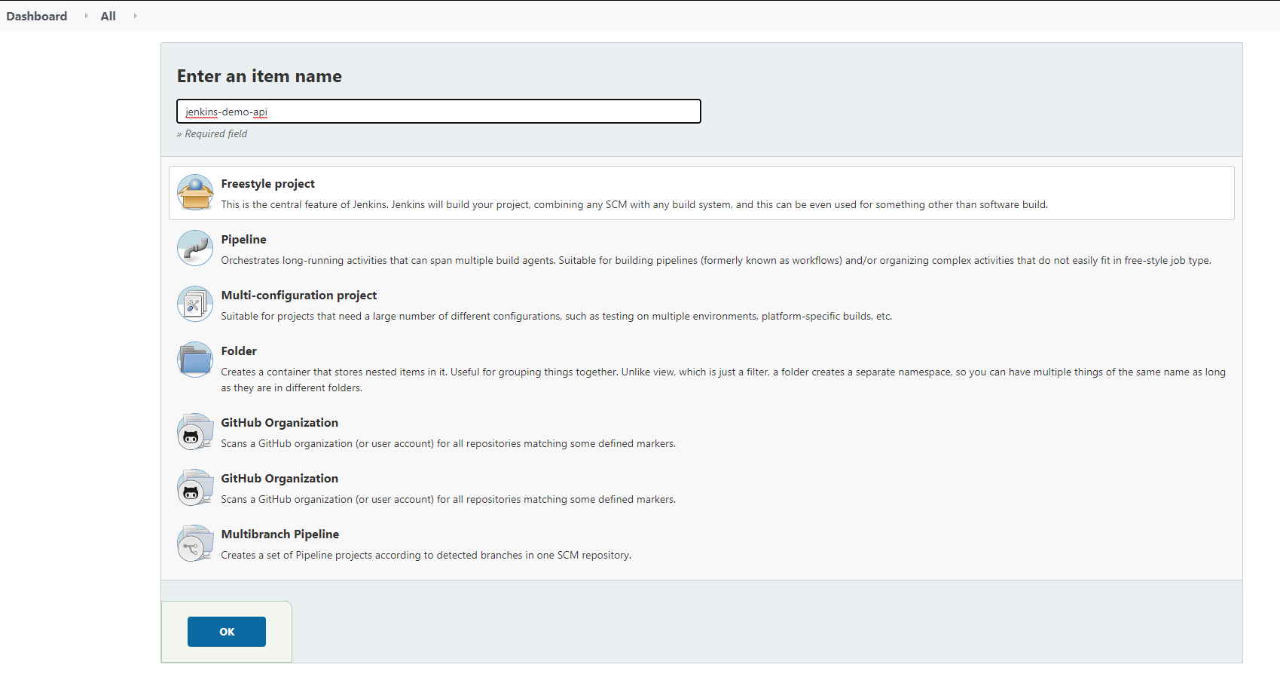This screenshot has width=1280, height=686.
Task: Click the 'Enter an item name' heading
Action: tap(259, 76)
